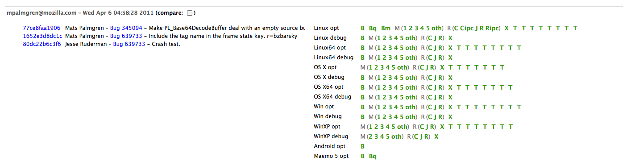The width and height of the screenshot is (627, 165).
Task: Click the 'Maemo 5 opt' platform label
Action: tap(331, 157)
